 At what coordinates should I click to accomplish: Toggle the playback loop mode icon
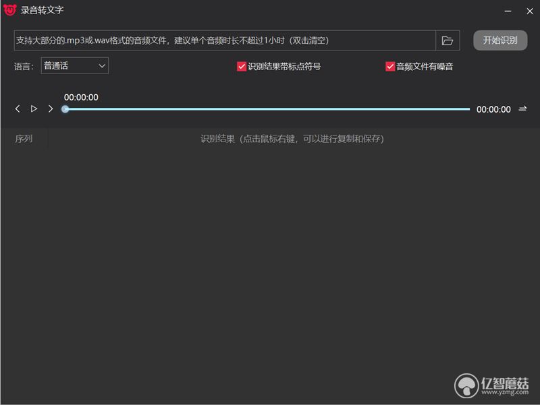[x=522, y=108]
